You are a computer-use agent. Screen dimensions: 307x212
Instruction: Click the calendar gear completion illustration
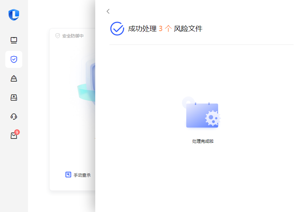pyautogui.click(x=202, y=114)
